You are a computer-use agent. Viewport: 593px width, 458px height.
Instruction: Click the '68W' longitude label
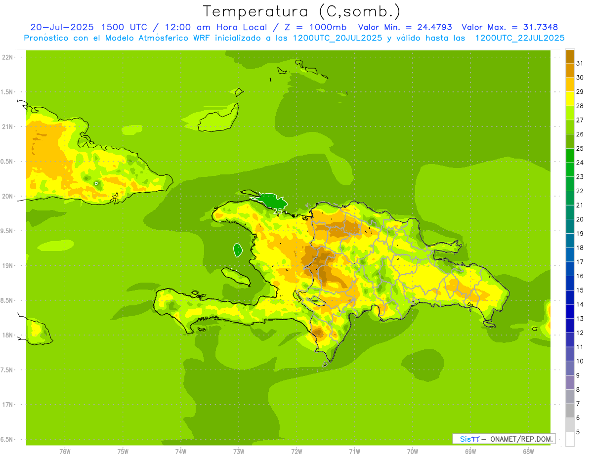pyautogui.click(x=528, y=452)
